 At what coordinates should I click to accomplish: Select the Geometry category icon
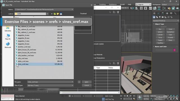click(154, 17)
